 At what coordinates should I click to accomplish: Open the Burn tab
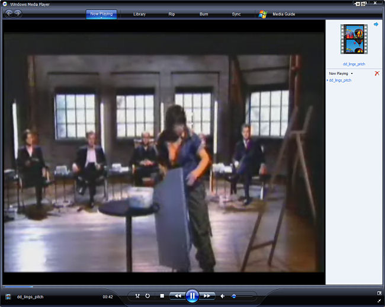[204, 14]
